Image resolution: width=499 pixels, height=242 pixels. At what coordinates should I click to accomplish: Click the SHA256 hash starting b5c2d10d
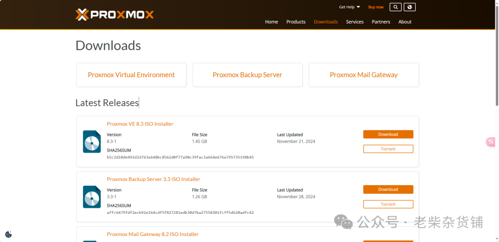180,157
